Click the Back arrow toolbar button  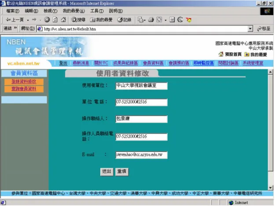tap(15, 20)
